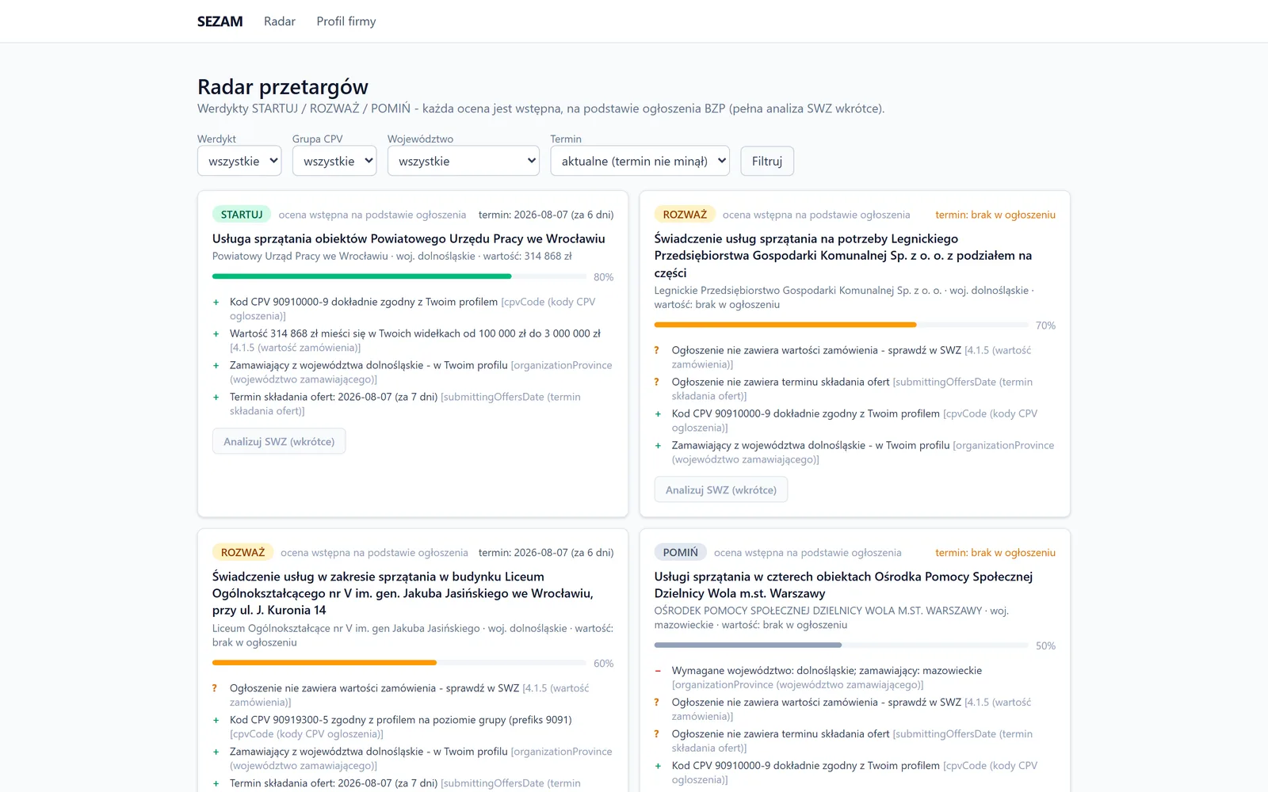Click plus icon beside Wartość 314 868 zł row
The image size is (1268, 792).
216,333
